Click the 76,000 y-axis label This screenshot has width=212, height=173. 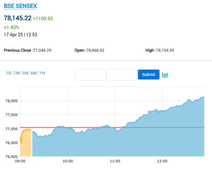[11, 156]
